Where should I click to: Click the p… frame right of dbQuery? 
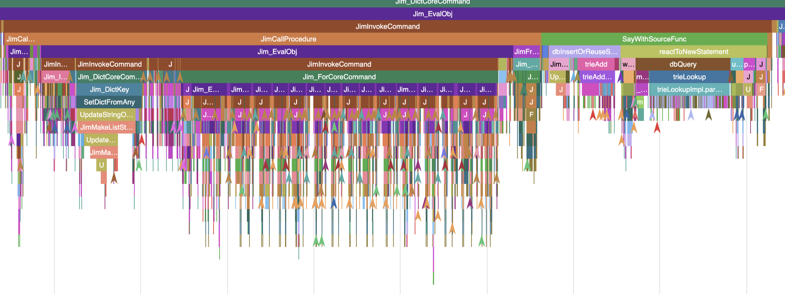tap(749, 64)
